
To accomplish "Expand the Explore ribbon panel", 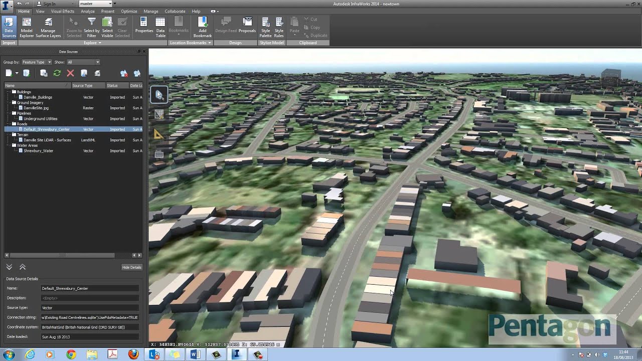I will 92,43.
